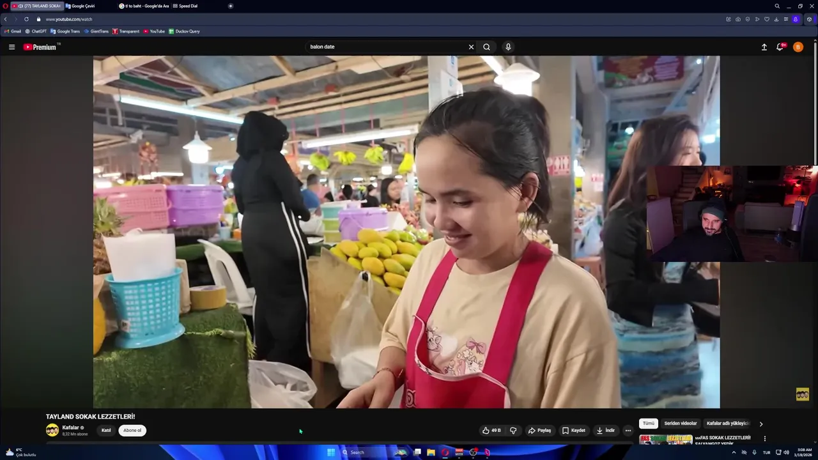This screenshot has height=460, width=818.
Task: Open the system tray volume icon
Action: [786, 452]
